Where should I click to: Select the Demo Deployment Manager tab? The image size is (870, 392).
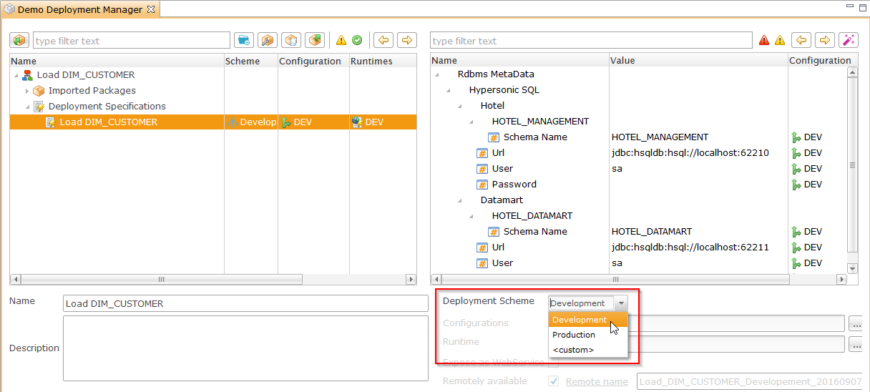coord(79,10)
